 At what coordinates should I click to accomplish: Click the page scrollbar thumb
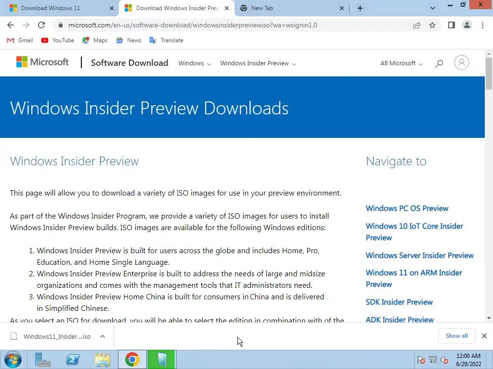click(x=489, y=74)
